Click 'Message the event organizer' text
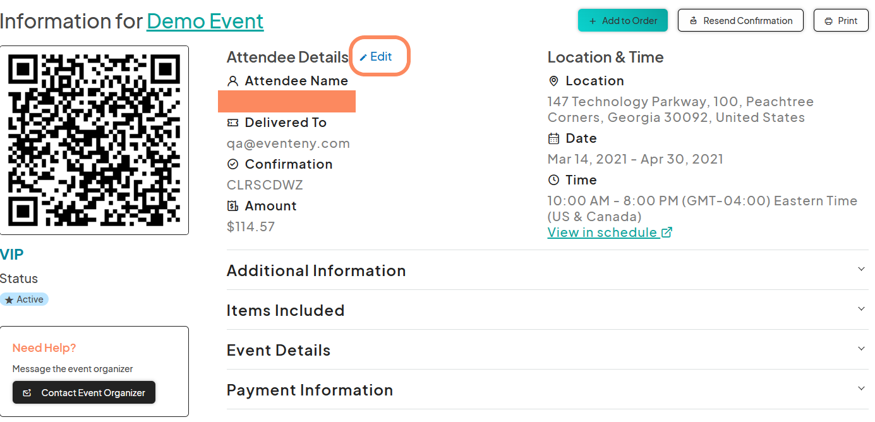 [x=73, y=369]
